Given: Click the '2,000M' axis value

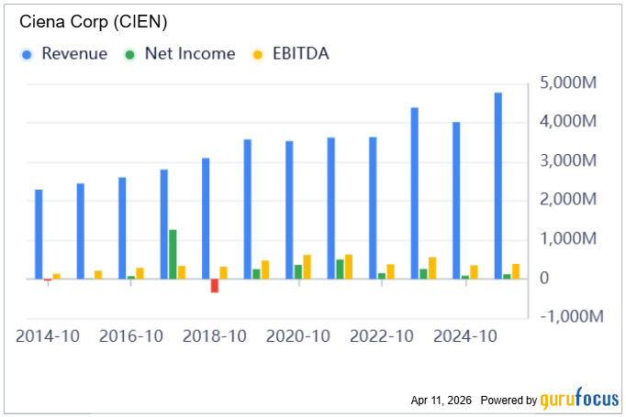Looking at the screenshot, I should tap(568, 199).
